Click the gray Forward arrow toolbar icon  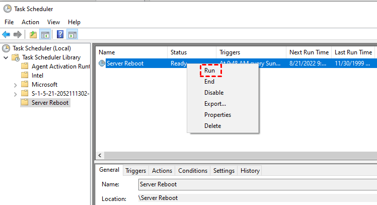pos(18,34)
